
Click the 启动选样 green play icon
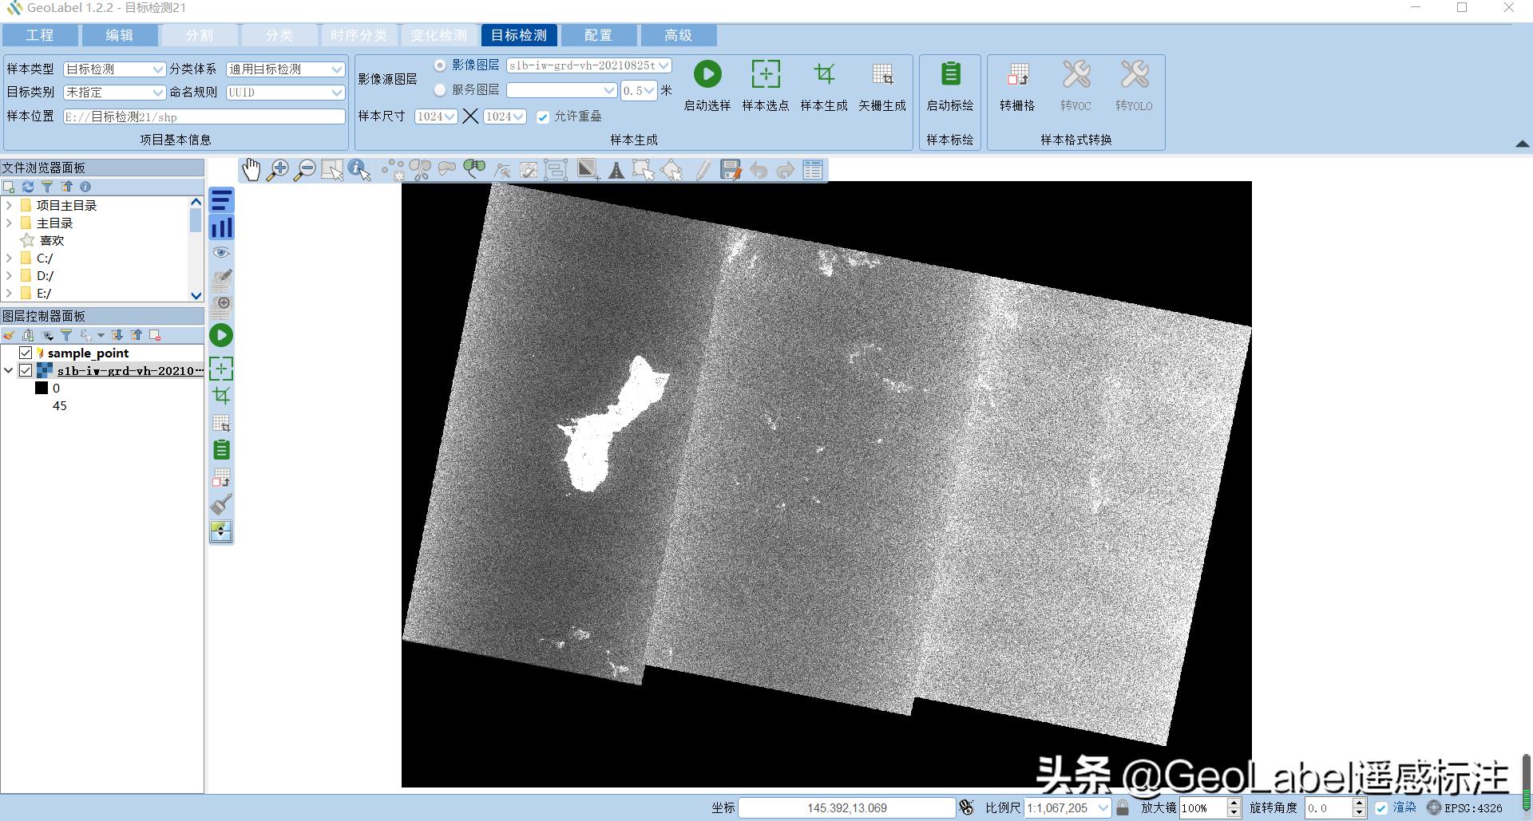pyautogui.click(x=707, y=74)
